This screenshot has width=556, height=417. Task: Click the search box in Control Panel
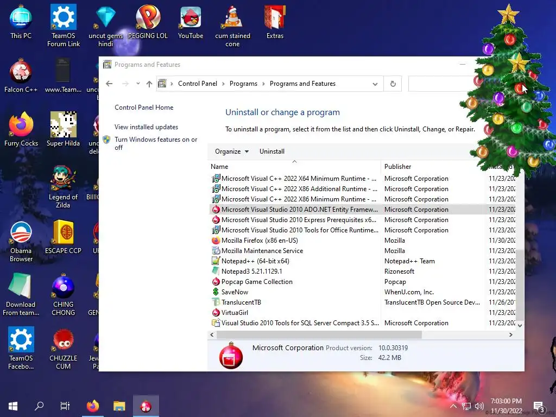point(441,84)
